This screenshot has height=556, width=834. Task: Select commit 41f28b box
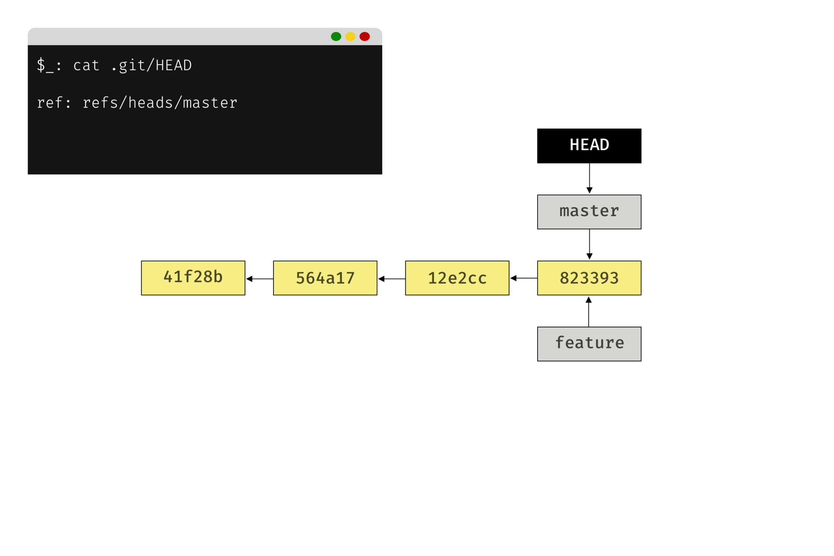(193, 278)
